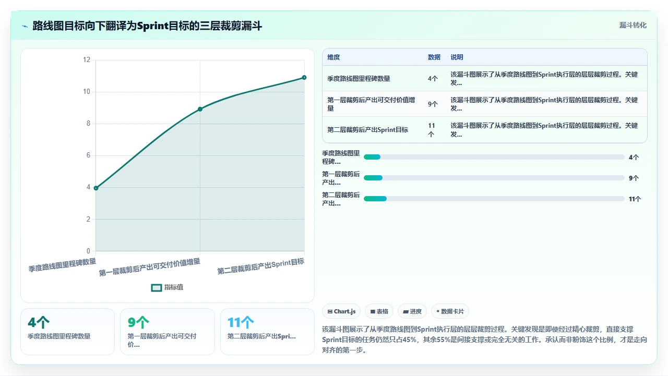Click the progress bar showing 11个
The height and width of the screenshot is (376, 668).
click(494, 199)
